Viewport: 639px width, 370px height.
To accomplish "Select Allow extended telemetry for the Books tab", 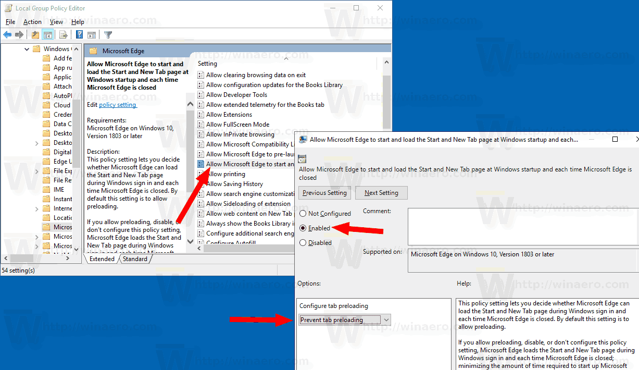I will pyautogui.click(x=265, y=105).
